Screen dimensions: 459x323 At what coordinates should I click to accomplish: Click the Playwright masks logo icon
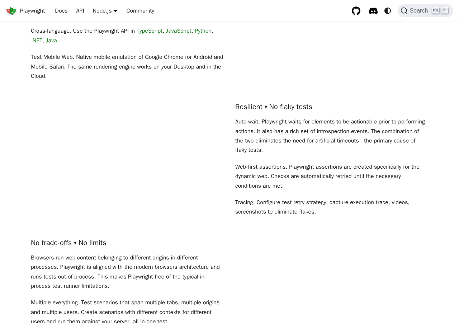[x=11, y=11]
